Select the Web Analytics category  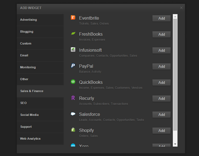pyautogui.click(x=40, y=139)
